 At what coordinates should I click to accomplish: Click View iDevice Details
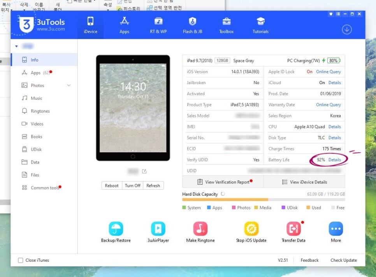click(304, 182)
